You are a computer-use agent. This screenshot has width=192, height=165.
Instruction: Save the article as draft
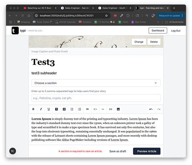(x=118, y=151)
